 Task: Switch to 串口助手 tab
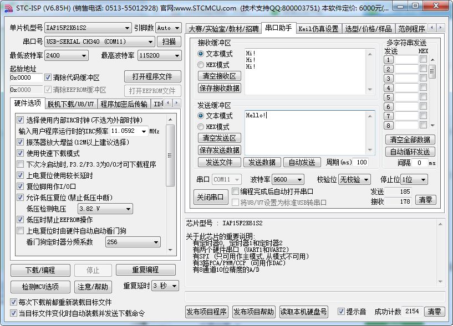click(x=278, y=28)
